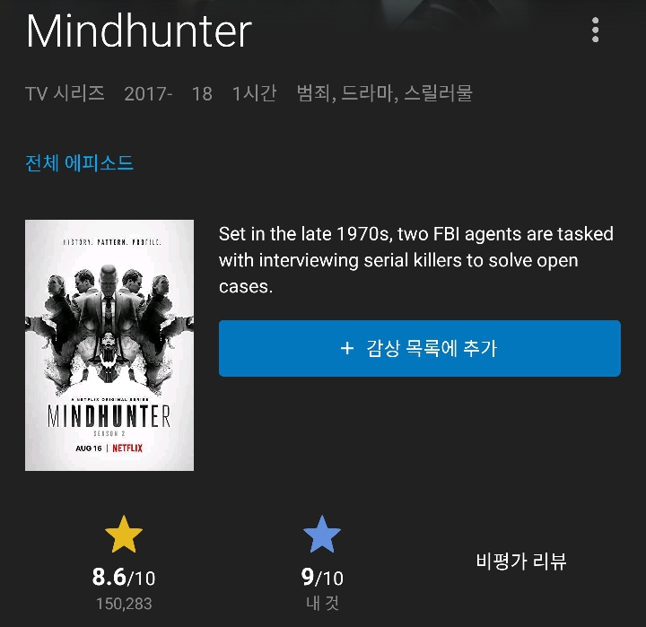Add to watchlist with 감상 목록에 추가

coord(419,348)
